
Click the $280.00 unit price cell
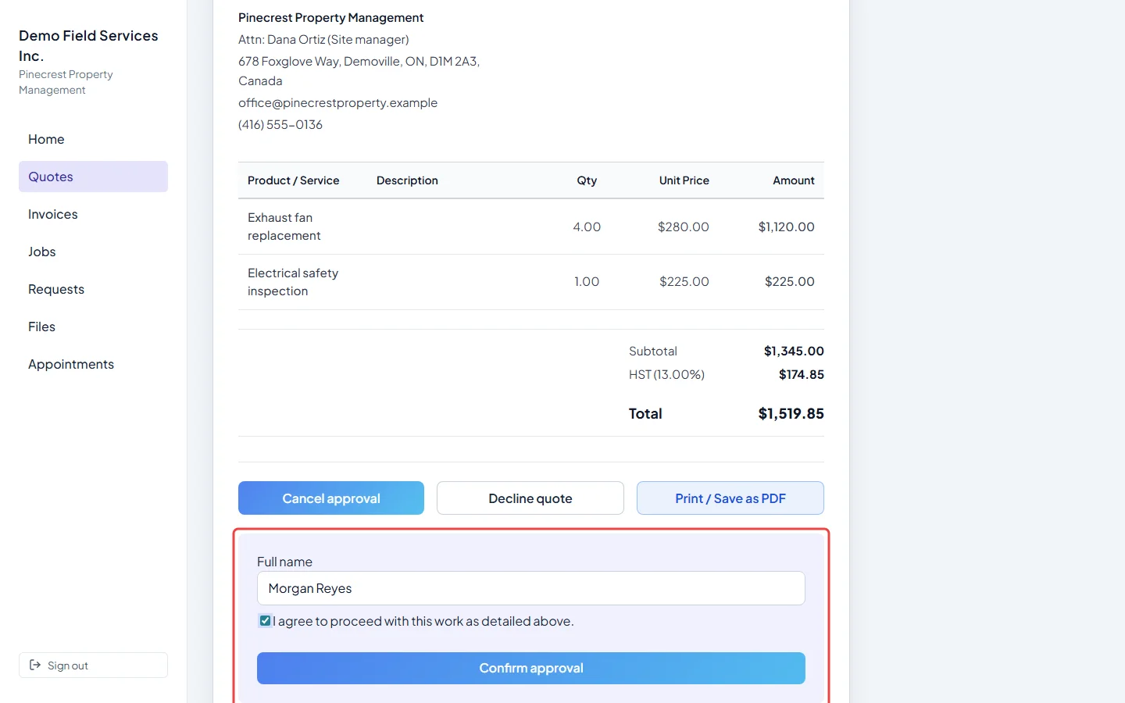(x=684, y=227)
